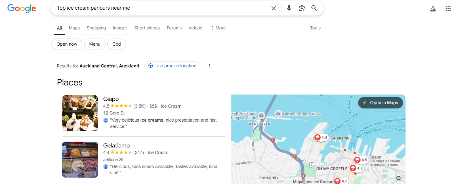Open the three-dot menu beside location
Screen dimensions: 454x184
pyautogui.click(x=209, y=66)
